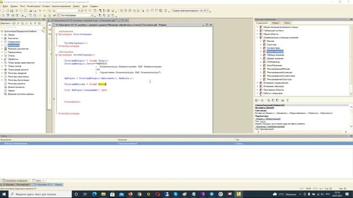Expand the Общие node in configuration tree
The image size is (353, 198).
coord(2,35)
